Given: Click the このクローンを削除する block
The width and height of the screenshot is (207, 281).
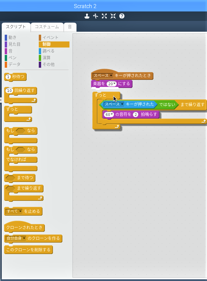Looking at the screenshot, I should [28, 250].
